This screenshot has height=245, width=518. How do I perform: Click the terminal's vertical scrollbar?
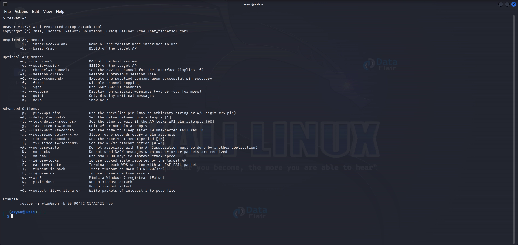(514, 129)
